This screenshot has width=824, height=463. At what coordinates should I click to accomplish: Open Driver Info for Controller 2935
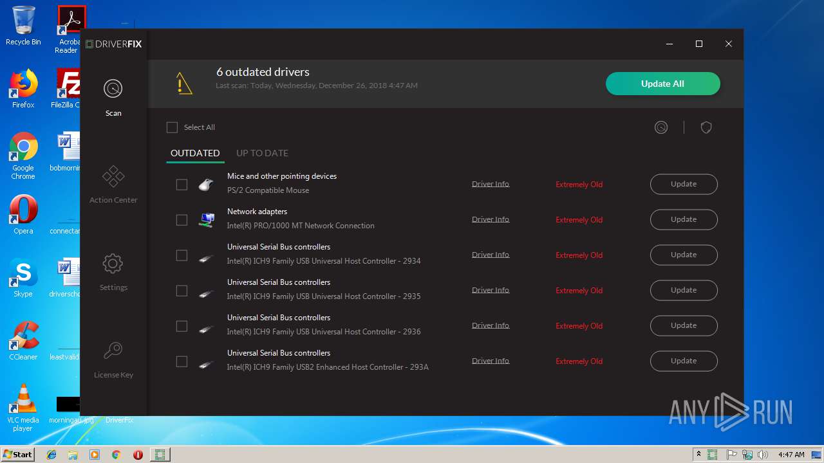pyautogui.click(x=491, y=290)
